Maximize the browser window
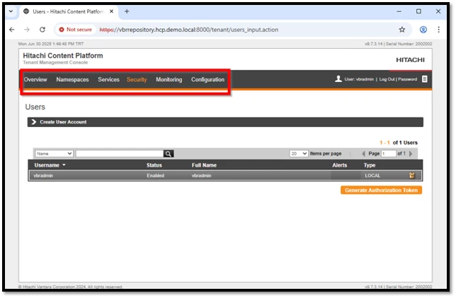The width and height of the screenshot is (456, 298). tap(418, 11)
